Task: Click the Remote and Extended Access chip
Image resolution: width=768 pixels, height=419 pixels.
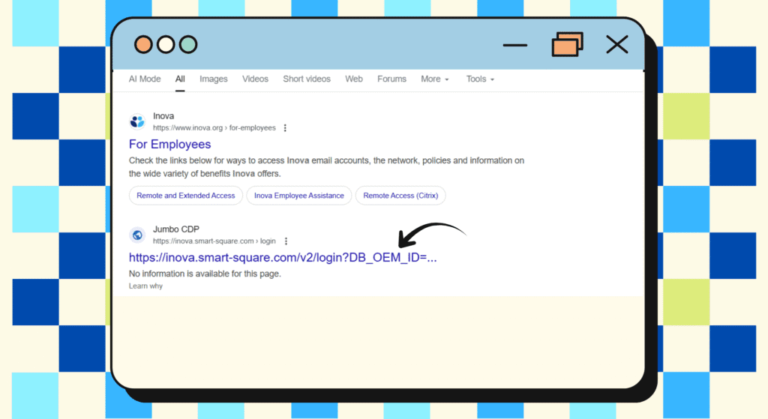Action: coord(186,196)
